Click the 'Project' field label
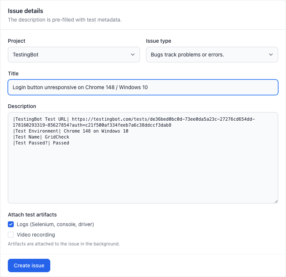Screen dimensions: 286x277 pyautogui.click(x=17, y=41)
